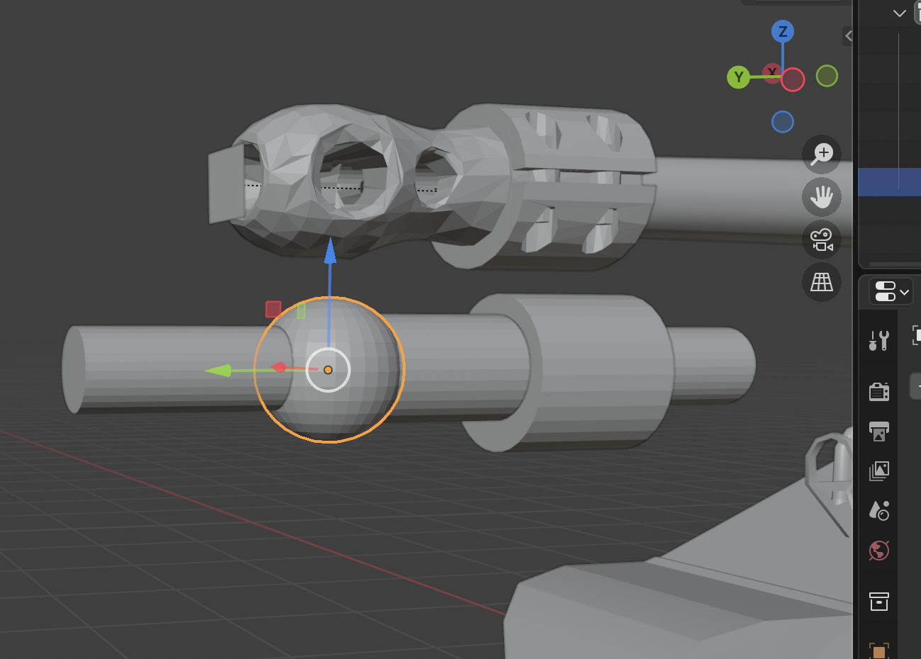Toggle the camera view button

click(822, 240)
